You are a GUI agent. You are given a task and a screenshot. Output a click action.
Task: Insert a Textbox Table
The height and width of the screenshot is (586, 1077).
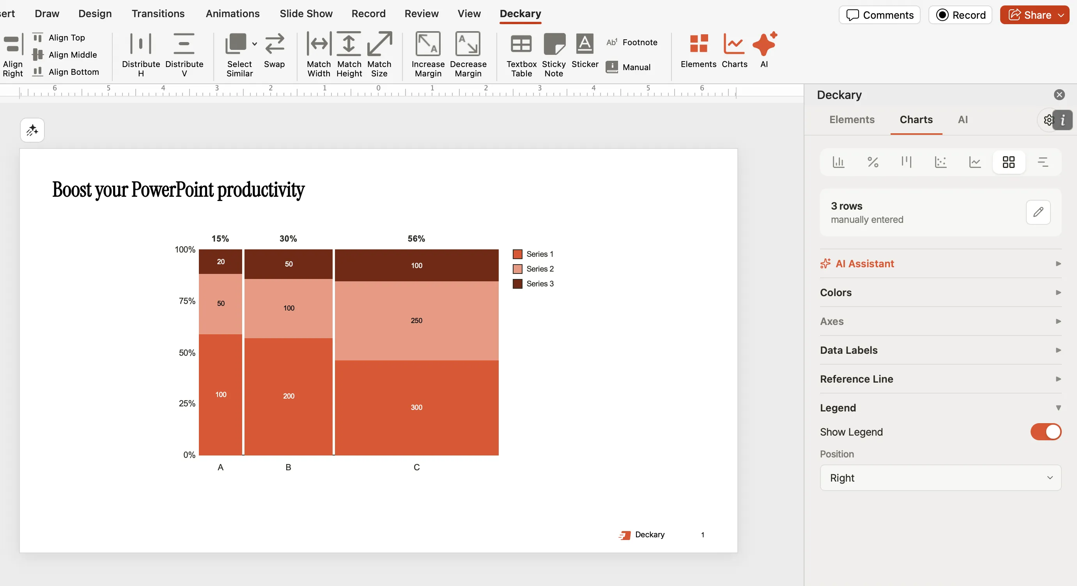click(521, 54)
